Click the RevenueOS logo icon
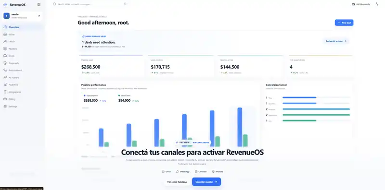The width and height of the screenshot is (385, 190). click(x=5, y=5)
